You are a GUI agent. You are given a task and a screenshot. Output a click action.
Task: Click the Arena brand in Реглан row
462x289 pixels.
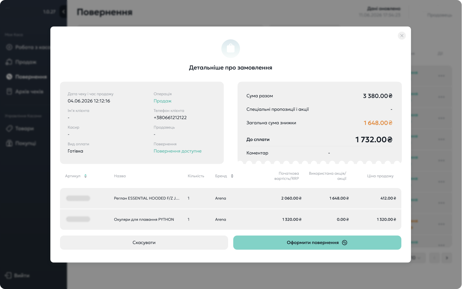coord(221,198)
